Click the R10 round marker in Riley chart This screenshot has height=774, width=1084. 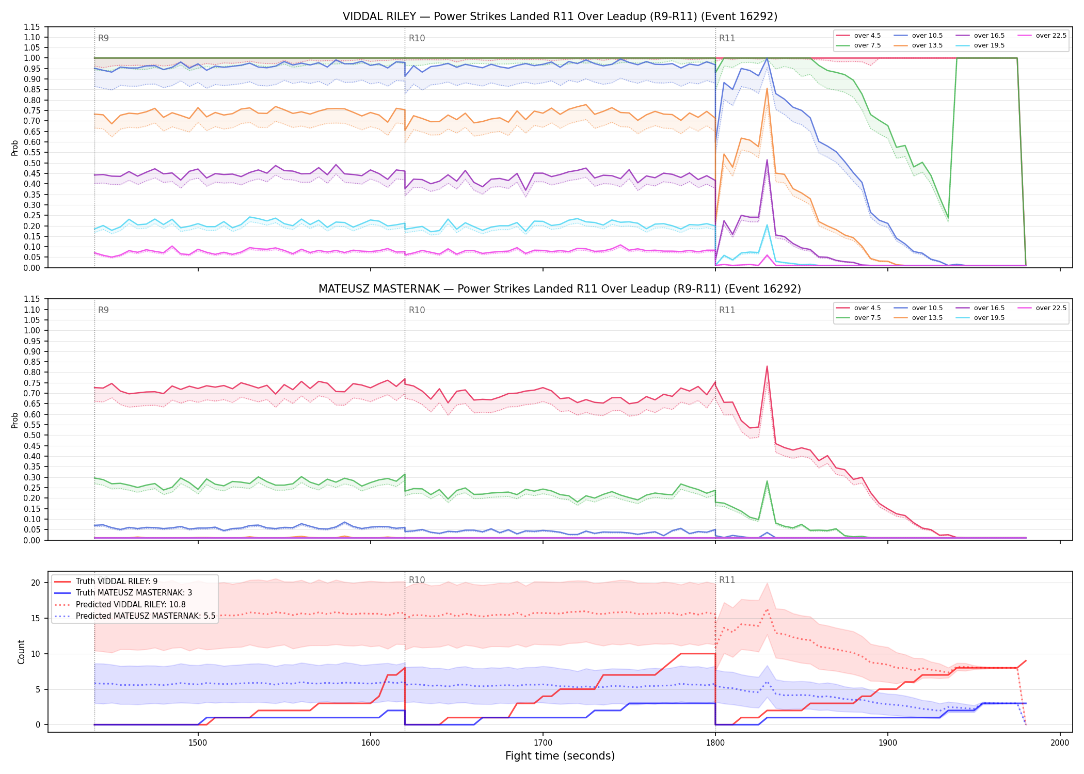coord(417,38)
